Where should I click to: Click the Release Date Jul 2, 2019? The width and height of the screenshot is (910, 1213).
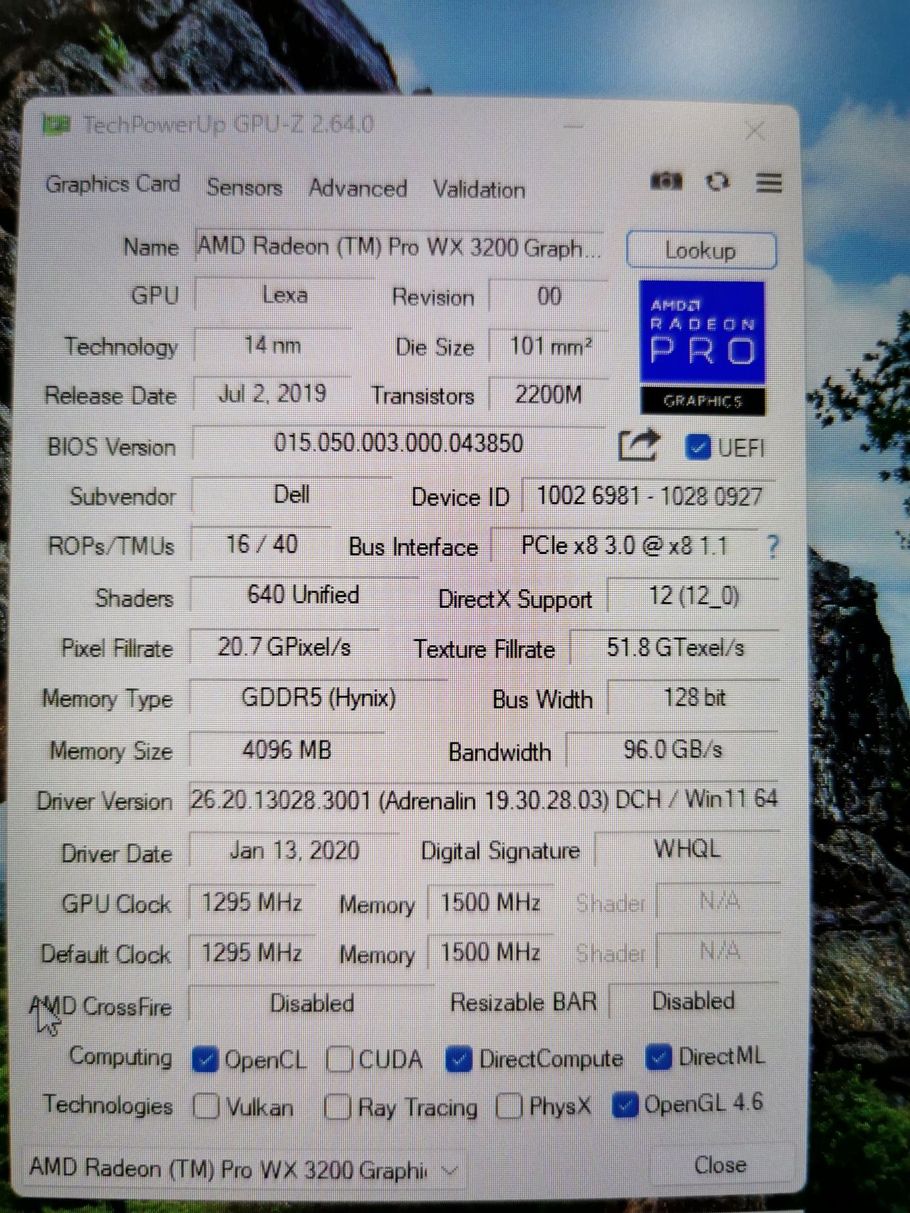click(x=272, y=394)
